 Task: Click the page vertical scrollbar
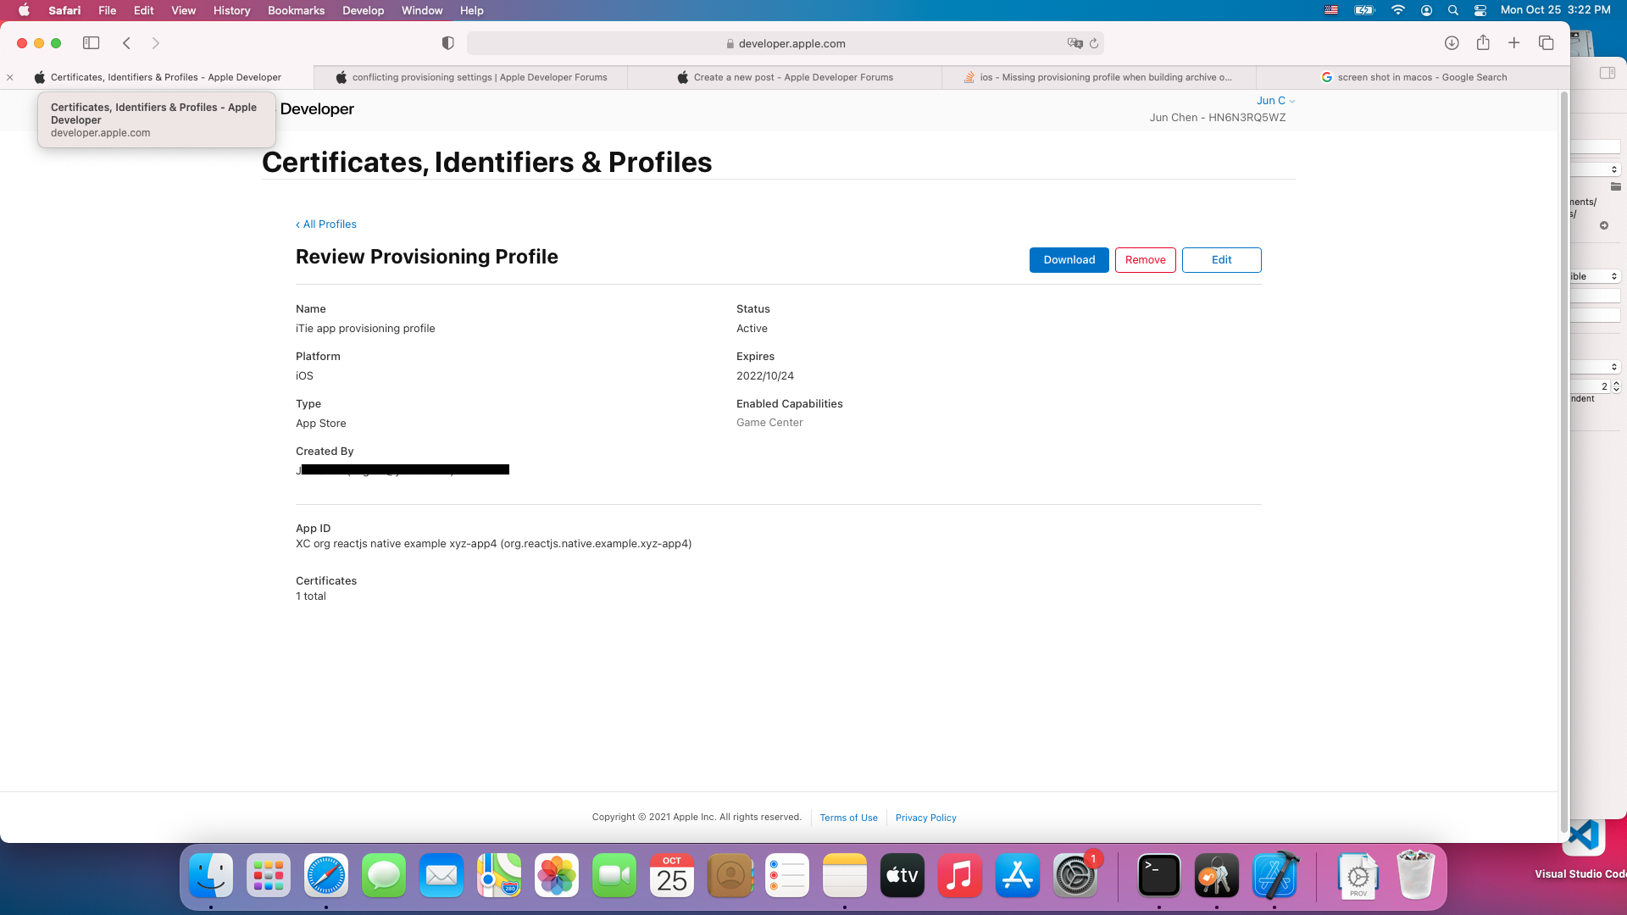(1563, 457)
